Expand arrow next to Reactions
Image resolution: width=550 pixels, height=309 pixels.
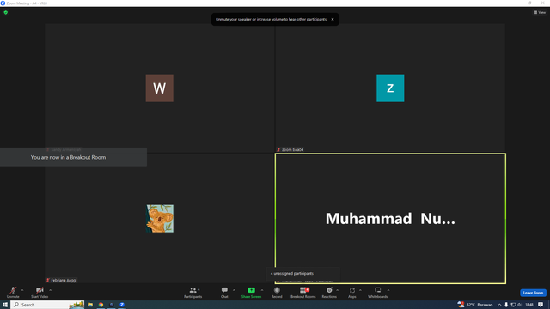338,290
